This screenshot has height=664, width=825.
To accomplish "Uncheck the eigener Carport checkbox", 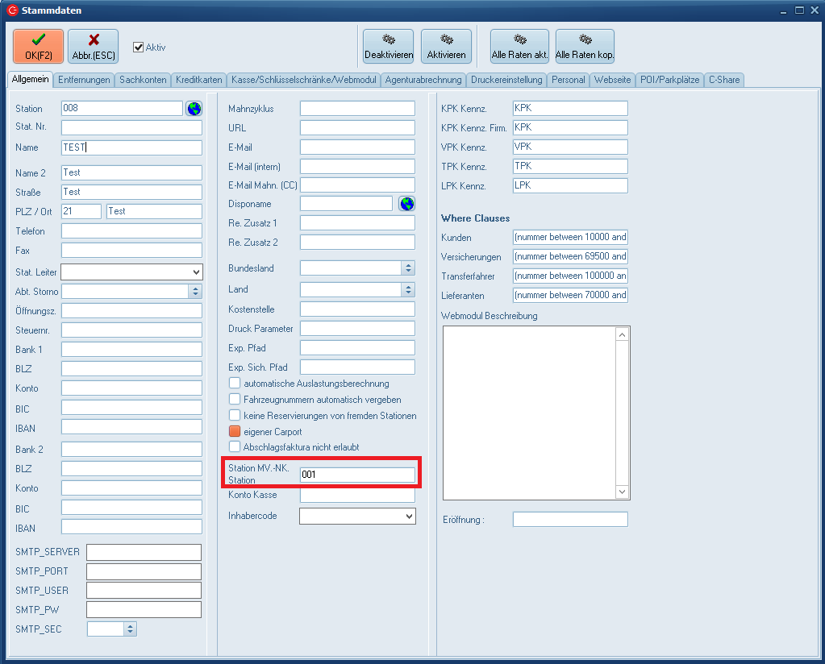I will [x=235, y=431].
